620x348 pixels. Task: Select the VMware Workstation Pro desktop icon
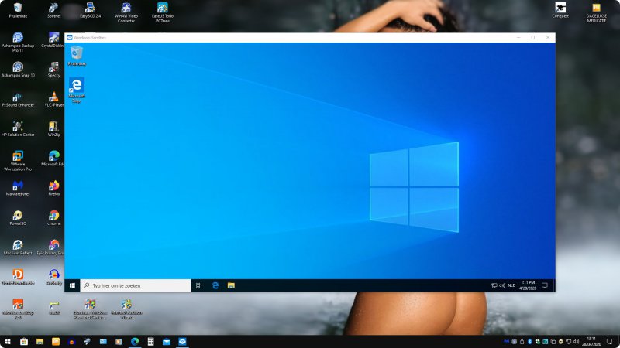[x=17, y=157]
